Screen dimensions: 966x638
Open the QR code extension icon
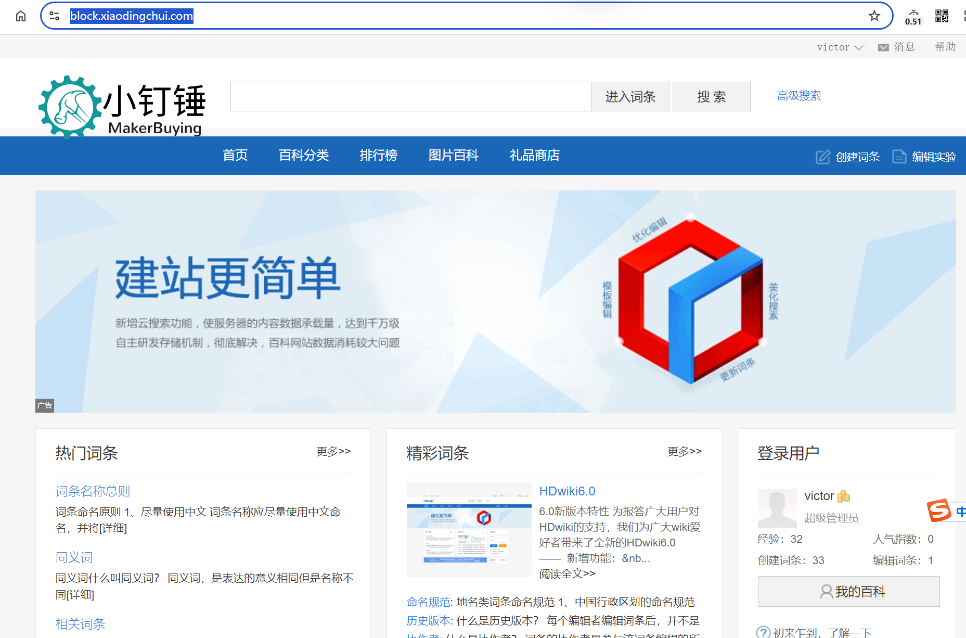942,16
